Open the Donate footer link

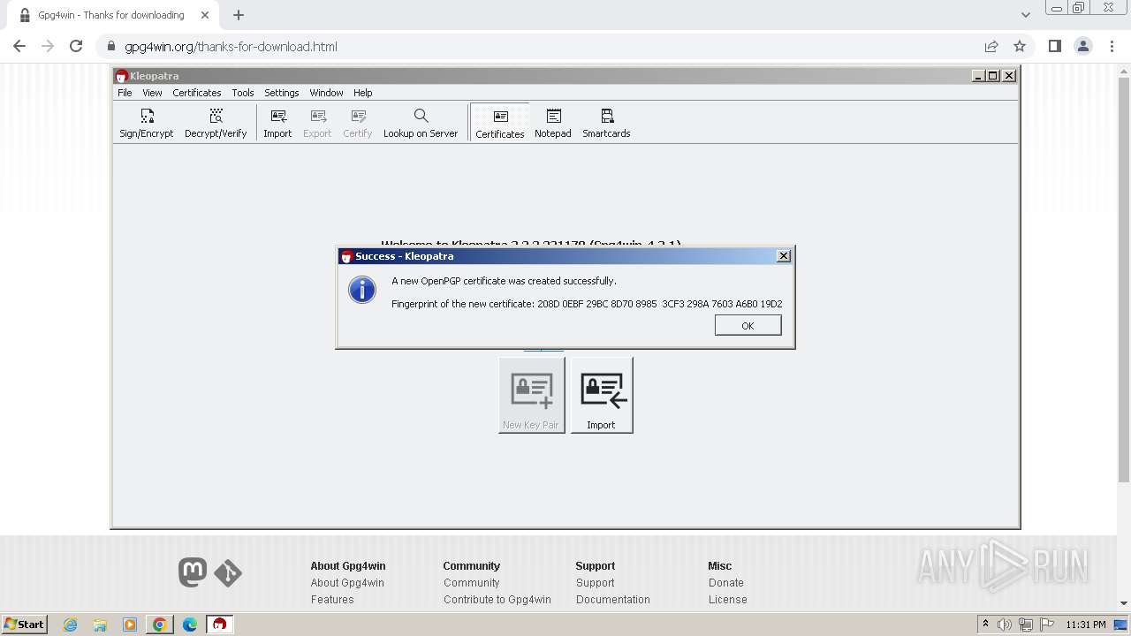[726, 583]
